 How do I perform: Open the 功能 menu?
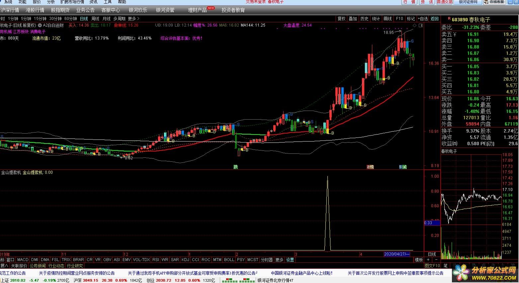point(22,2)
